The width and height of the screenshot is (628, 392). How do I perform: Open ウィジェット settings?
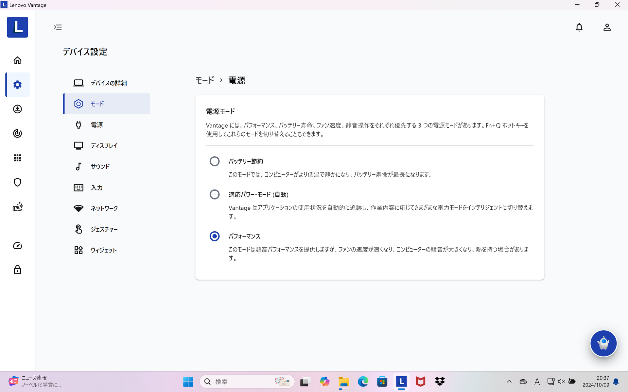(x=106, y=250)
